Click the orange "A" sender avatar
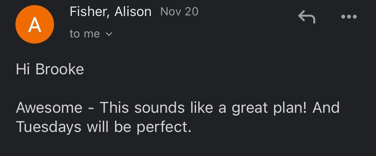 tap(34, 24)
